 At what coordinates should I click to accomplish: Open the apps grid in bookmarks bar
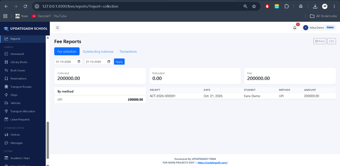click(5, 16)
